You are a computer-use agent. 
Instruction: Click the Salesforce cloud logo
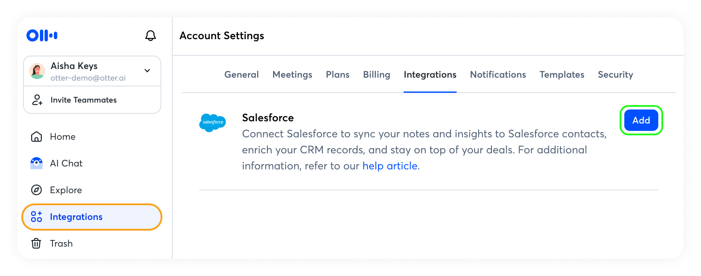(x=213, y=122)
